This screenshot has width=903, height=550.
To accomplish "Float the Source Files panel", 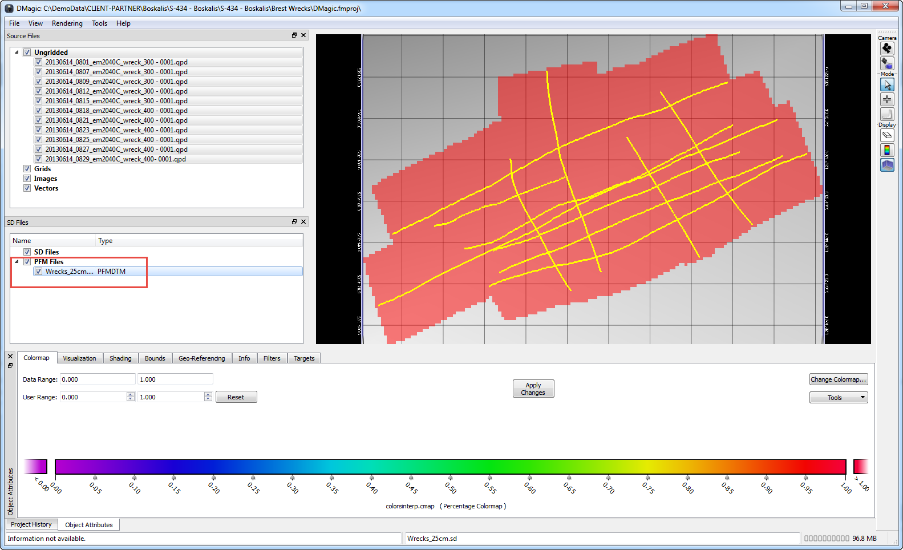I will tap(294, 35).
